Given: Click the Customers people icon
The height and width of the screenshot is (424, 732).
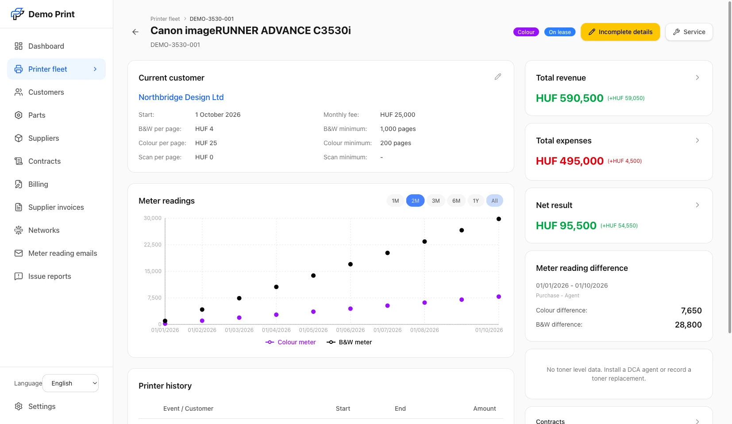Looking at the screenshot, I should (x=19, y=92).
